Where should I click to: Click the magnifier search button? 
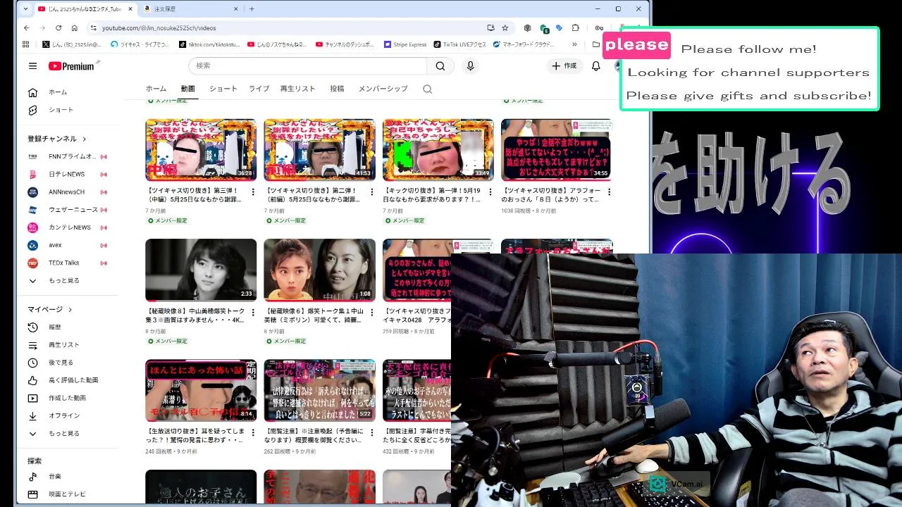440,65
